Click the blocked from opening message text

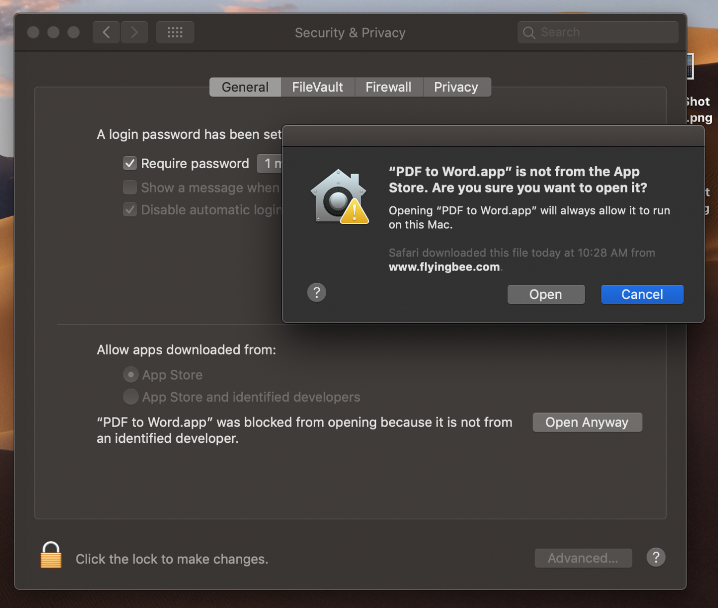coord(305,430)
